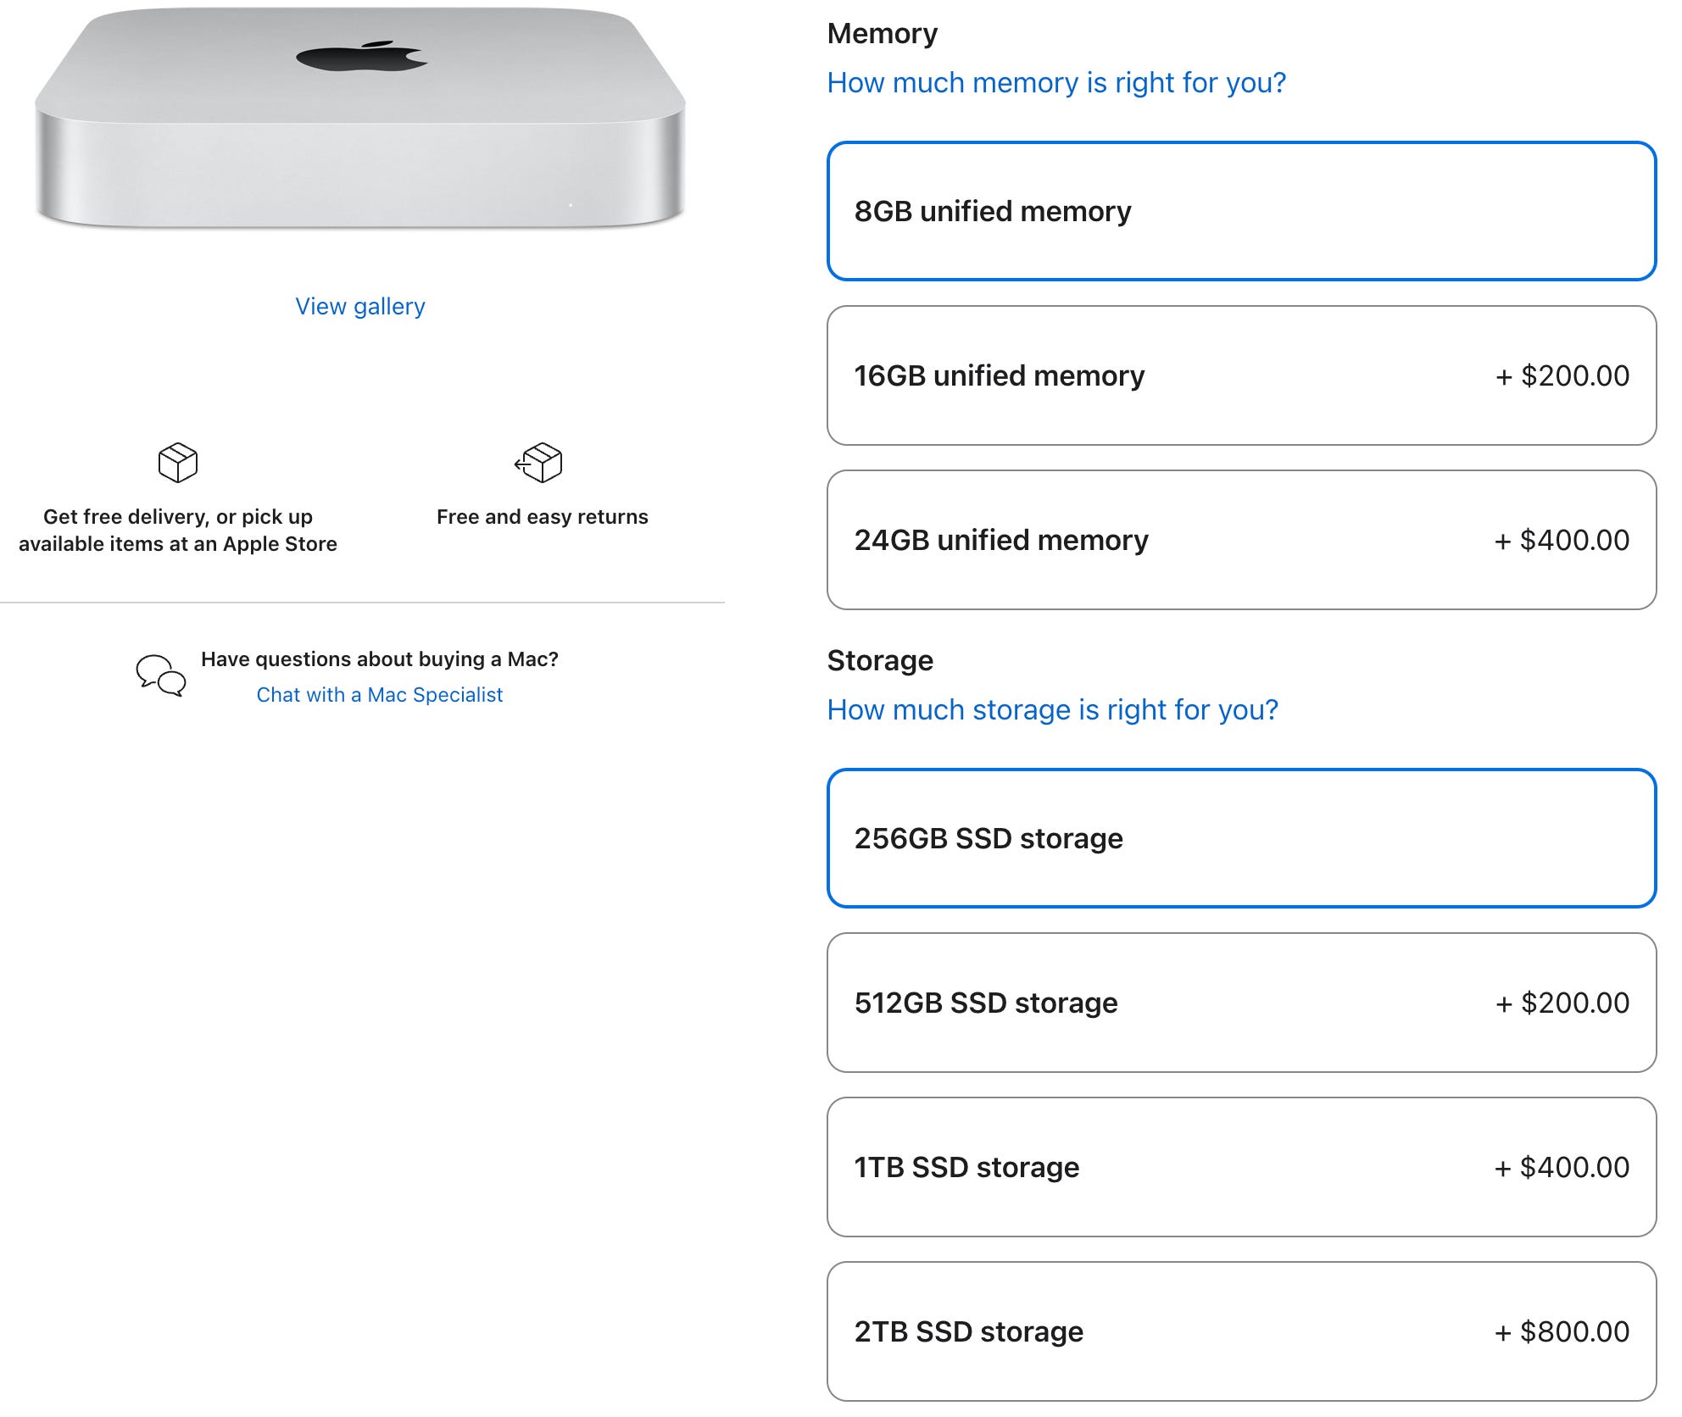Select 24GB unified memory option
Screen dimensions: 1682x1417
click(1241, 540)
